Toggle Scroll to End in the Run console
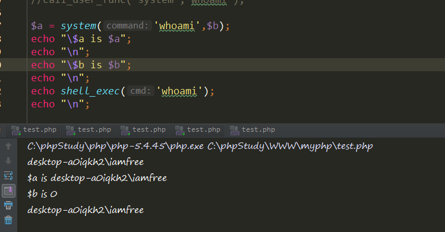 tap(8, 190)
